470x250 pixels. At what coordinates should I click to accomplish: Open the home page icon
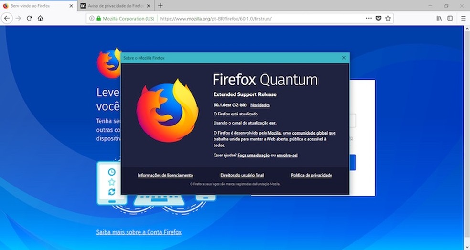coord(40,18)
